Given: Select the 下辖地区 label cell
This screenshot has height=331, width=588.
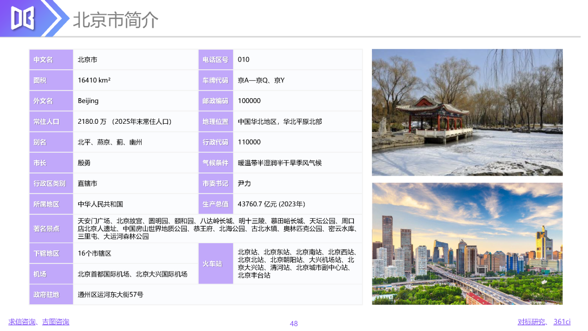Looking at the screenshot, I should click(x=51, y=253).
